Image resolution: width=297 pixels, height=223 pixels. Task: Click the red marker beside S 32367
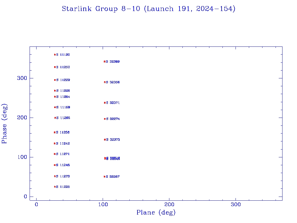[104, 177]
